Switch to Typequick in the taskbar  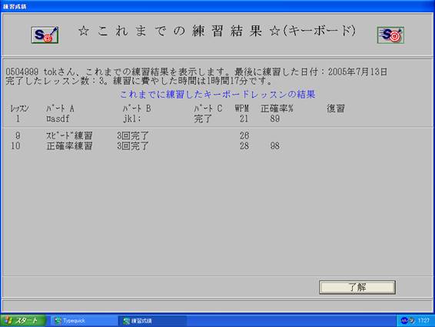point(85,321)
